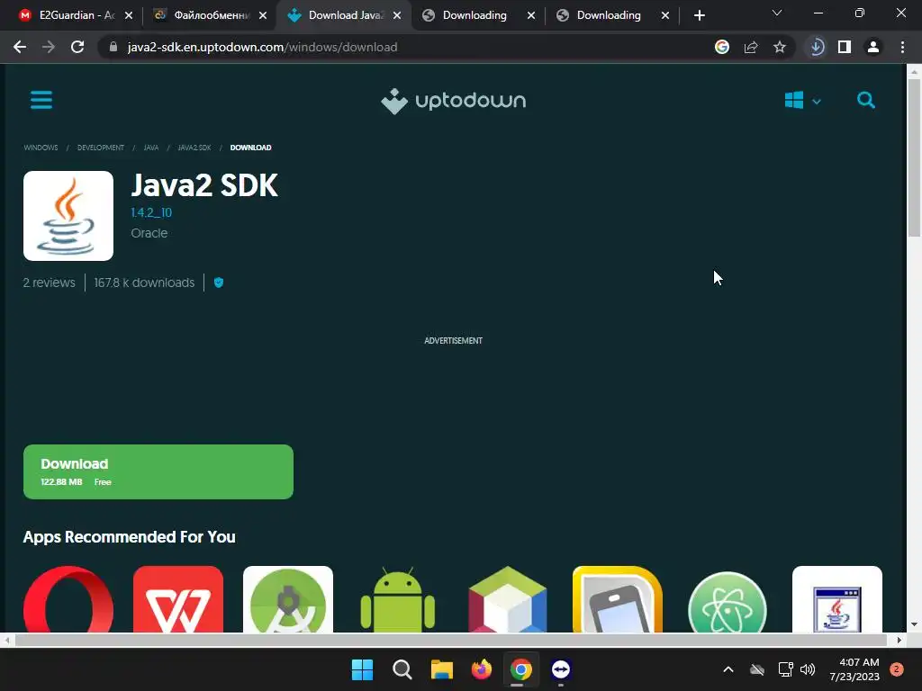Click the blue security shield badge
Image resolution: width=922 pixels, height=691 pixels.
[x=219, y=283]
